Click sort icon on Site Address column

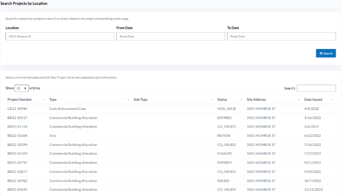(x=299, y=100)
